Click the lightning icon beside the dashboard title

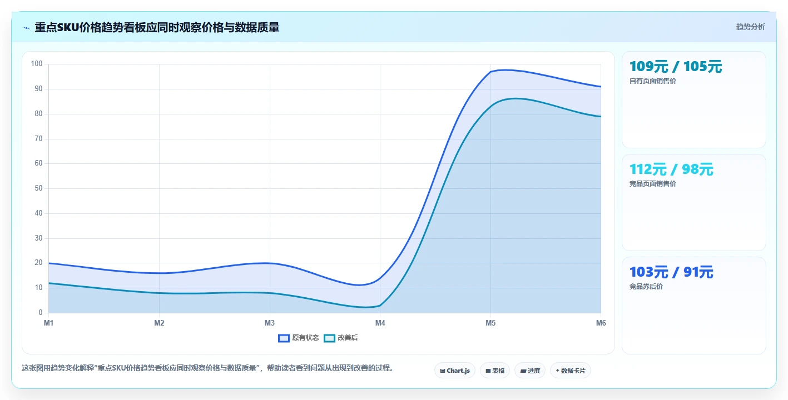(26, 28)
